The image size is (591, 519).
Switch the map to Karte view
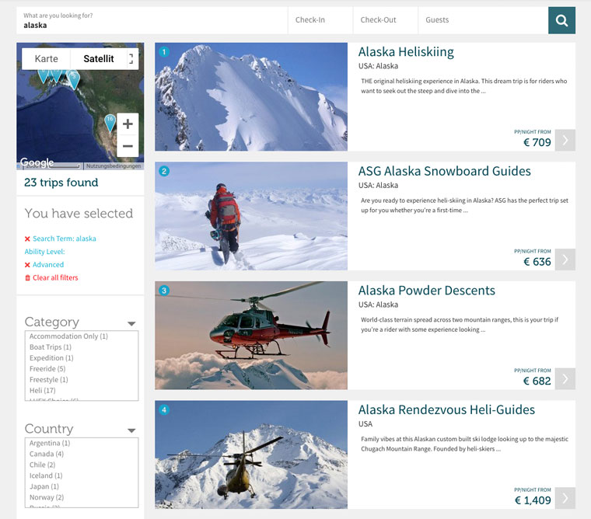point(47,59)
